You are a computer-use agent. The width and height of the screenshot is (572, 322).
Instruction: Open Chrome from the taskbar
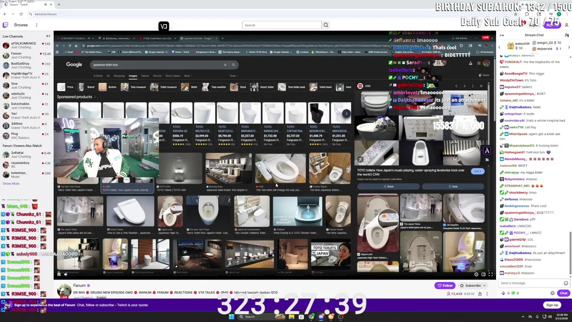311,317
